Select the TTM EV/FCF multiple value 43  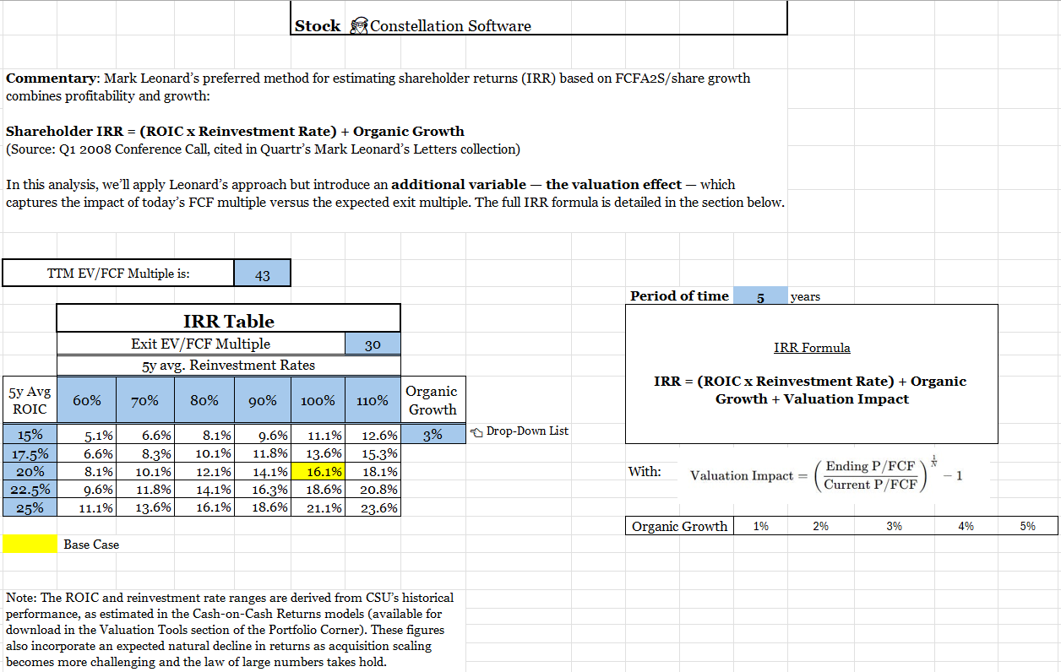(x=262, y=274)
